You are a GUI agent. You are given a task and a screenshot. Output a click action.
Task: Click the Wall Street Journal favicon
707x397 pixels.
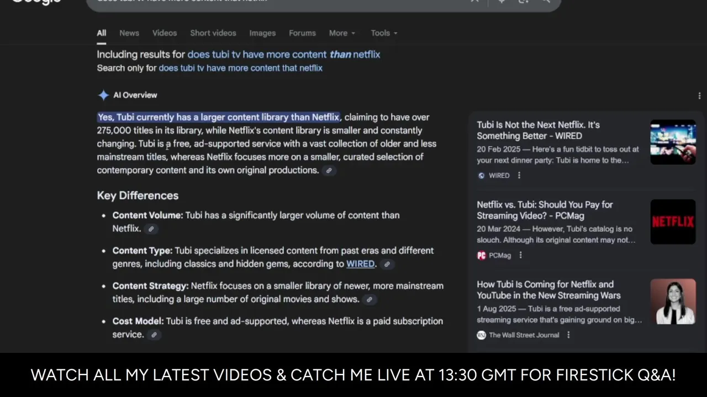(x=481, y=335)
